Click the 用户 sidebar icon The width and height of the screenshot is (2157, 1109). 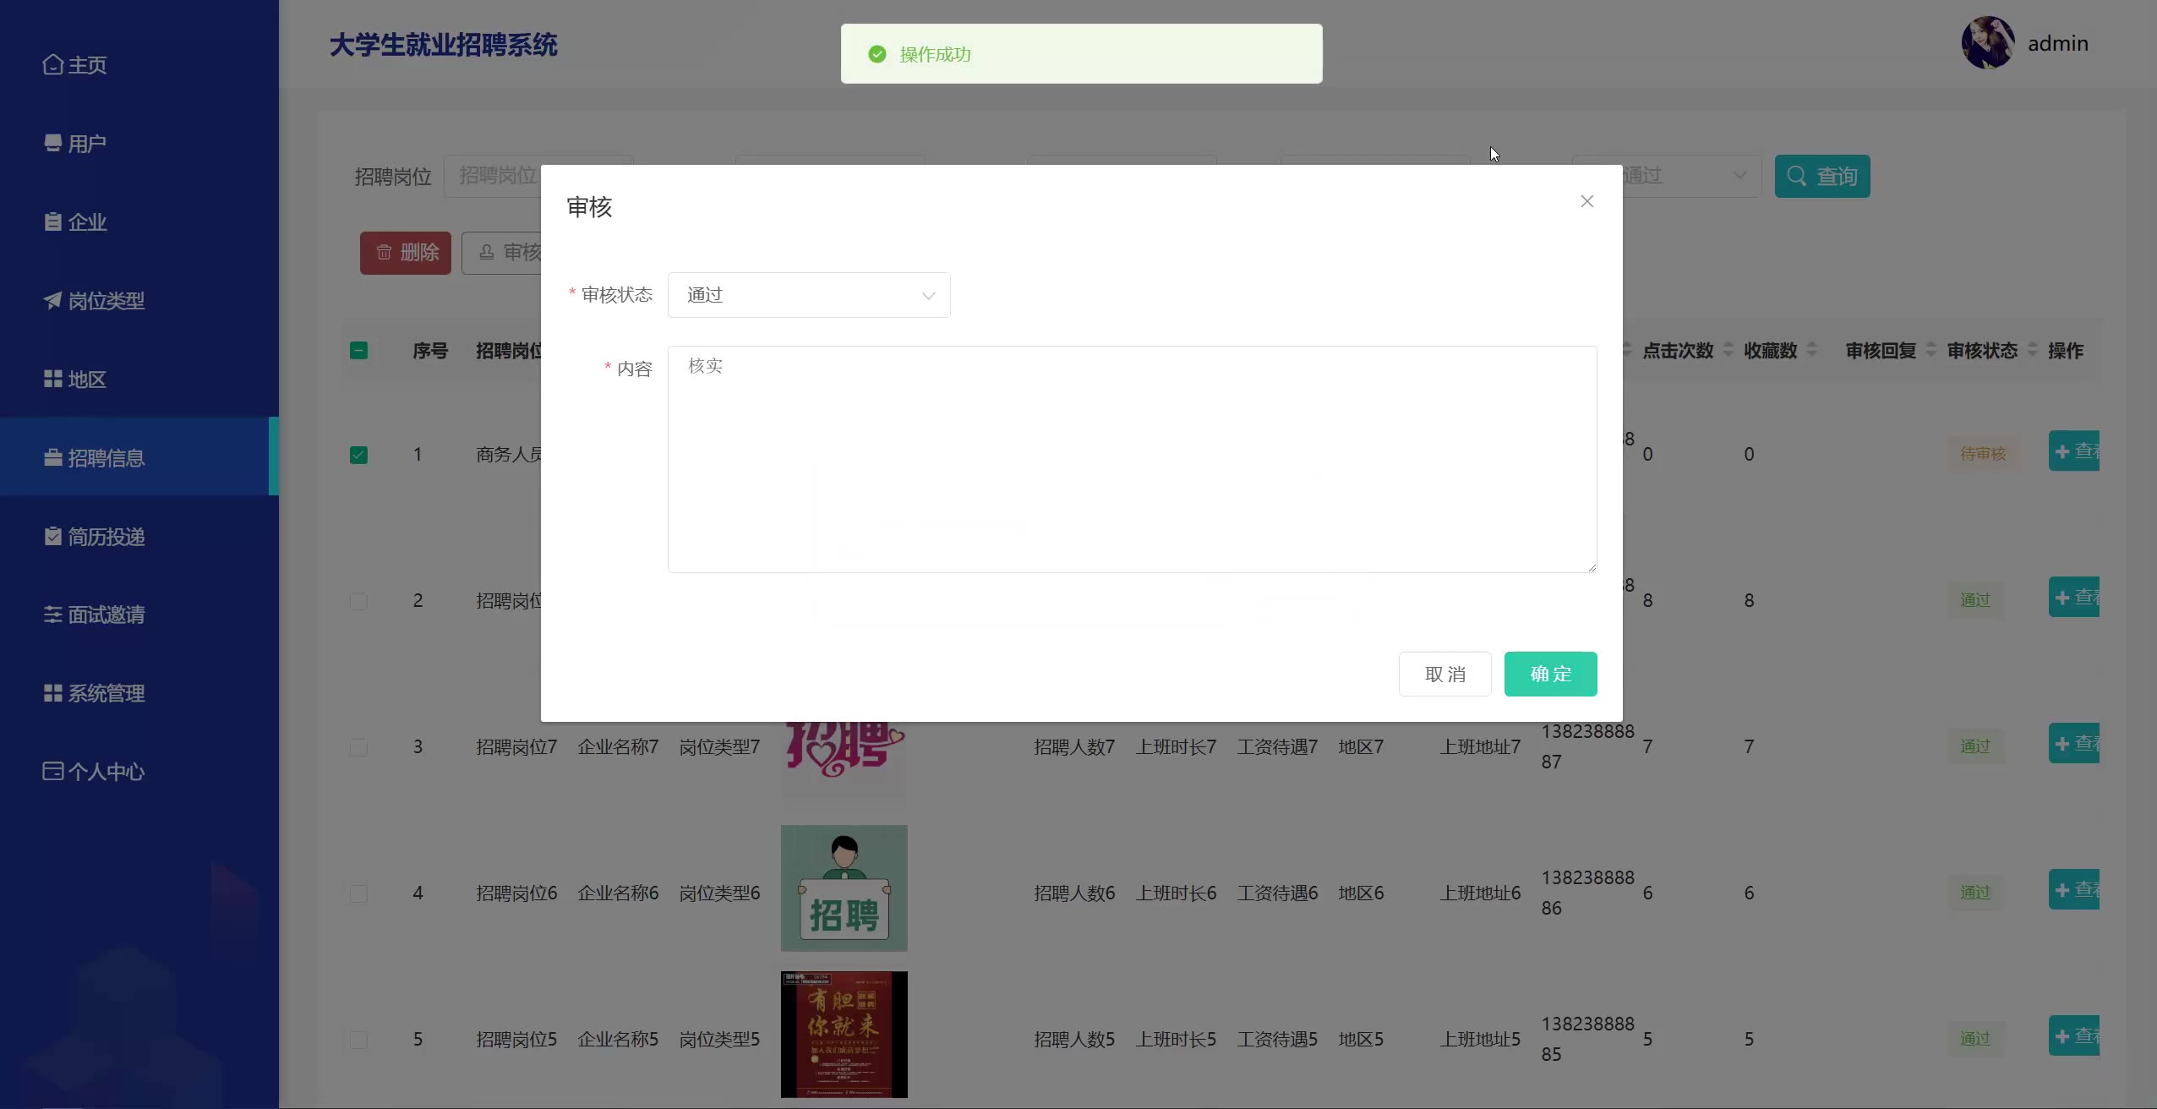tap(52, 143)
